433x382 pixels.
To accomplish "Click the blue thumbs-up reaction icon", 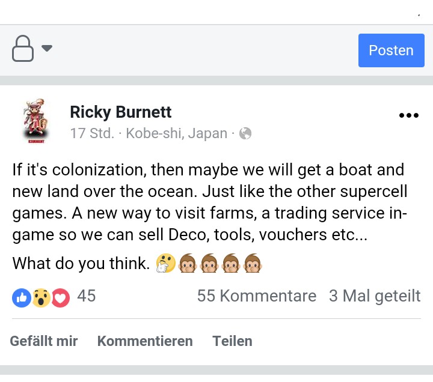I will [21, 297].
